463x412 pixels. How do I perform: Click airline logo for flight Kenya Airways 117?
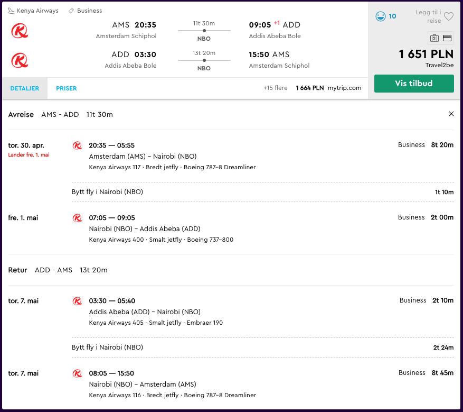[77, 145]
